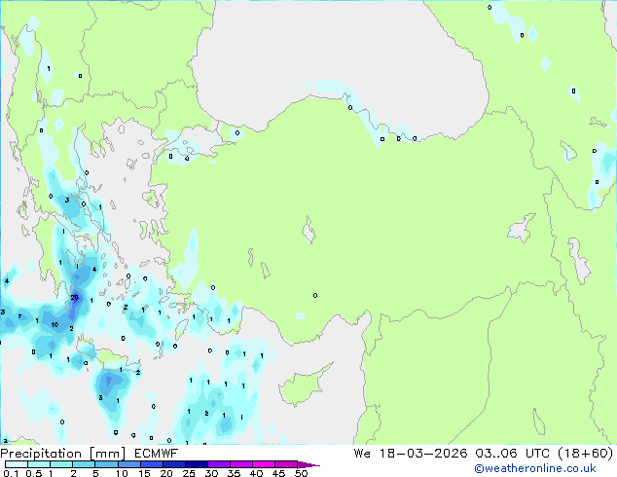The width and height of the screenshot is (617, 477).
Task: Click the 20 to 25 mm legend swatch
Action: 173,464
